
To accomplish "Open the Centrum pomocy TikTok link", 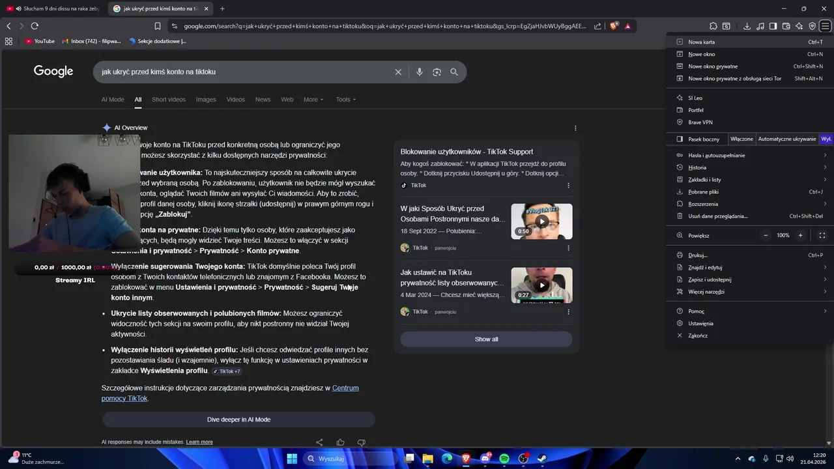I will point(230,393).
